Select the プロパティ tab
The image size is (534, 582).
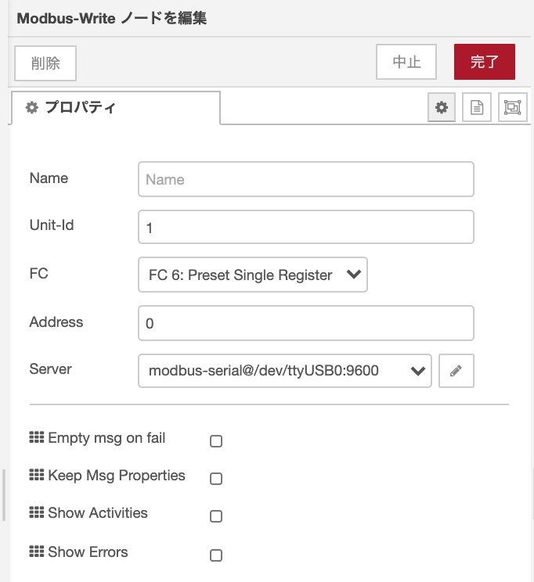[116, 108]
